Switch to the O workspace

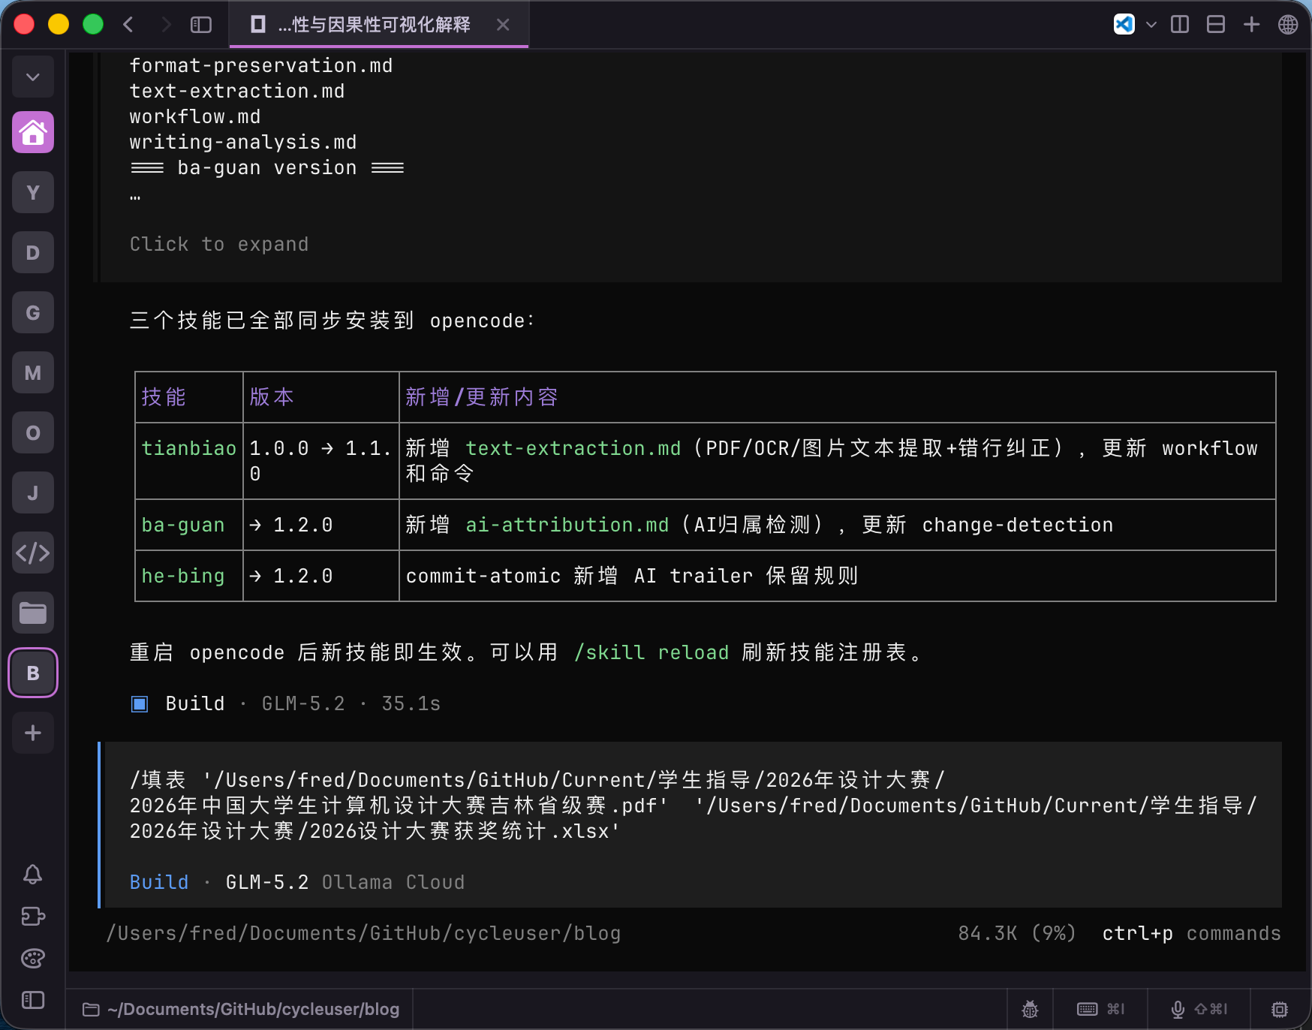coord(33,433)
